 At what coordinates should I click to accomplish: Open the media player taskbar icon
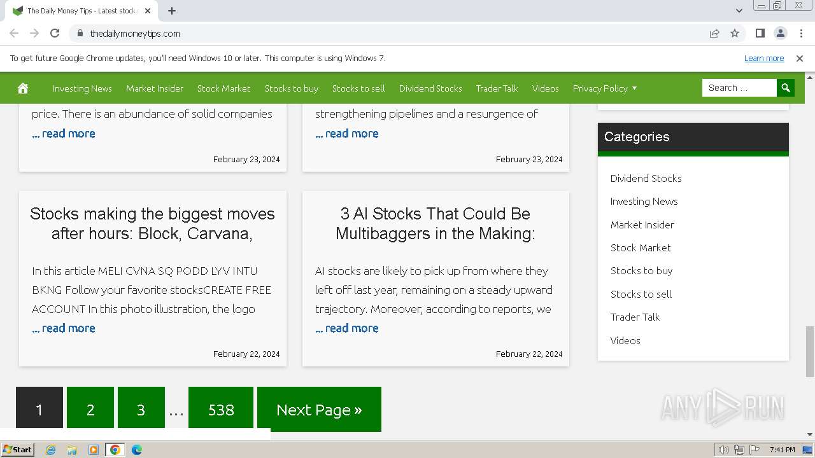coord(94,450)
